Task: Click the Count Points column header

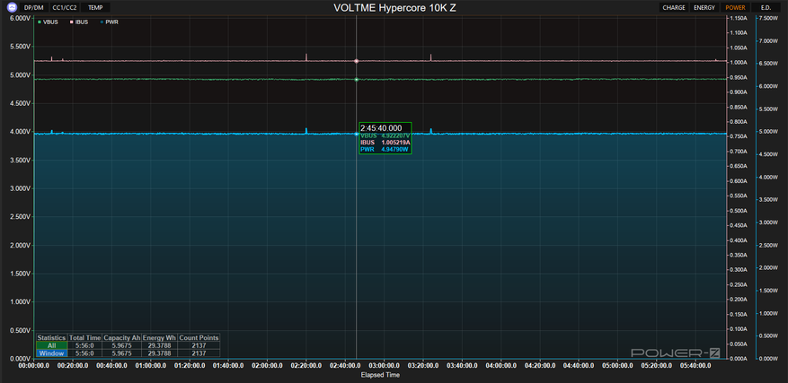Action: [199, 338]
